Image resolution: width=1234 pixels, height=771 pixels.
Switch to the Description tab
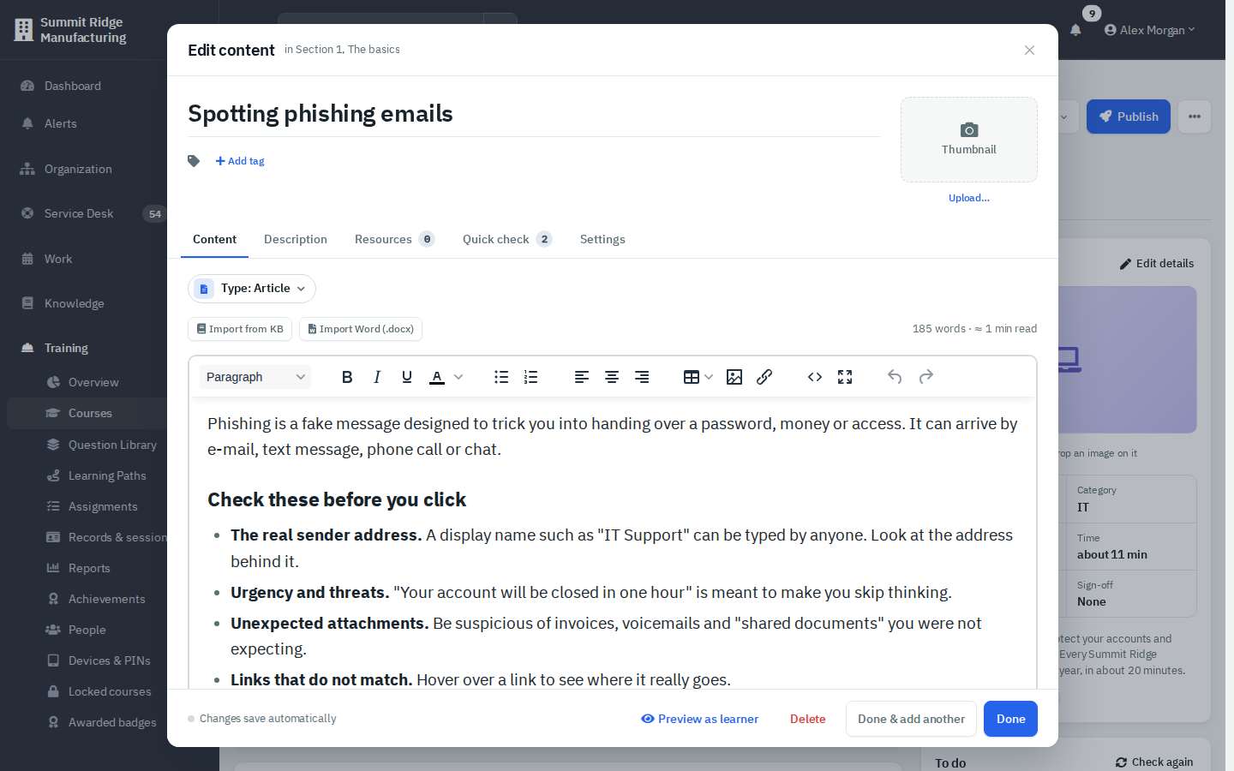click(x=296, y=240)
